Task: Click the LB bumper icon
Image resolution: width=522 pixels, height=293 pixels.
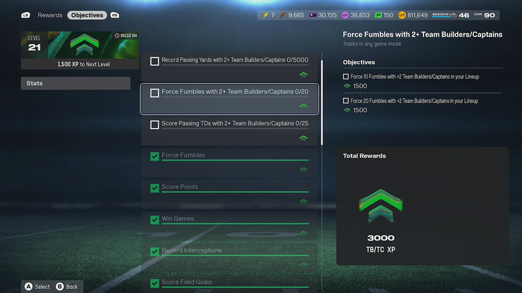Action: click(x=26, y=15)
